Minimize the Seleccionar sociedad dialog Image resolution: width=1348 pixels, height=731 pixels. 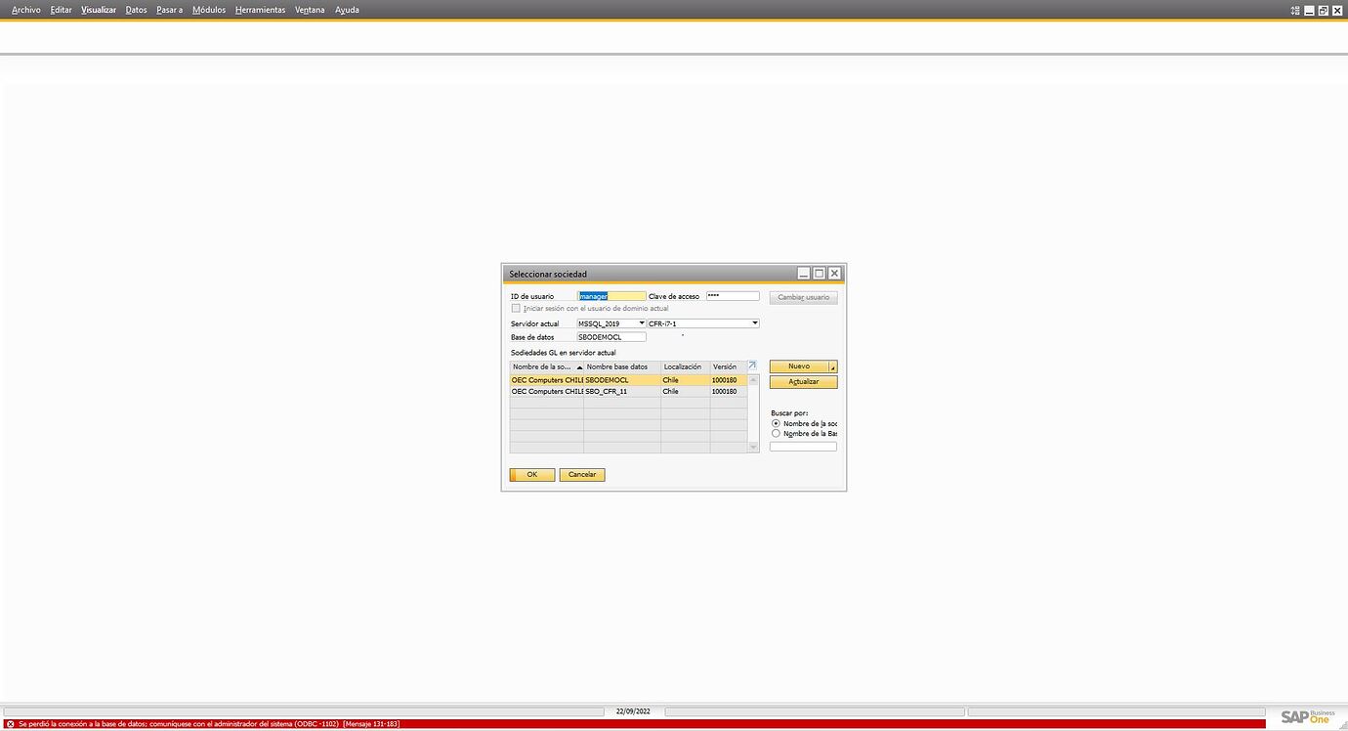tap(803, 274)
